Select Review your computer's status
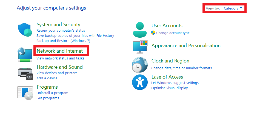The height and width of the screenshot is (120, 254). (61, 31)
